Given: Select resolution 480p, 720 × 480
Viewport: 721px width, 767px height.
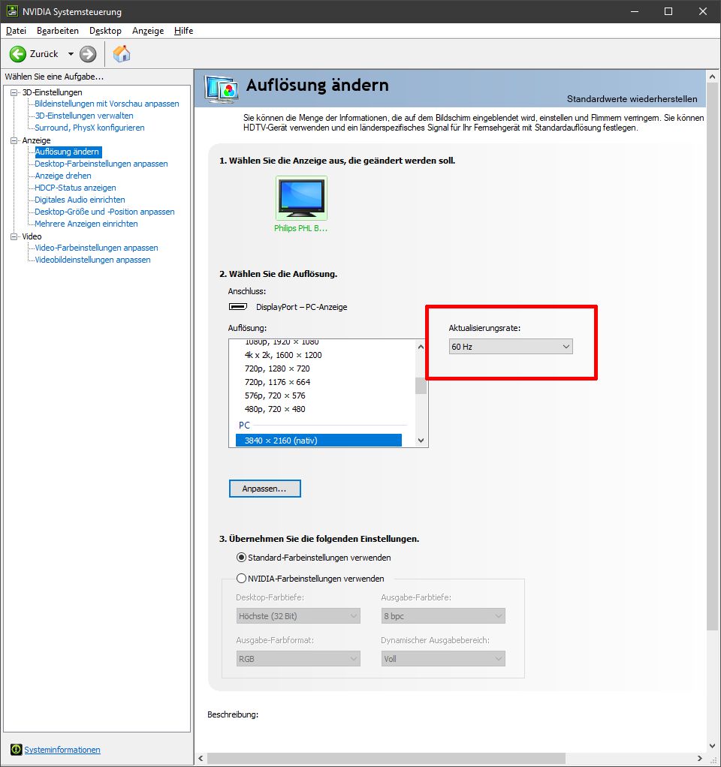Looking at the screenshot, I should click(x=275, y=409).
